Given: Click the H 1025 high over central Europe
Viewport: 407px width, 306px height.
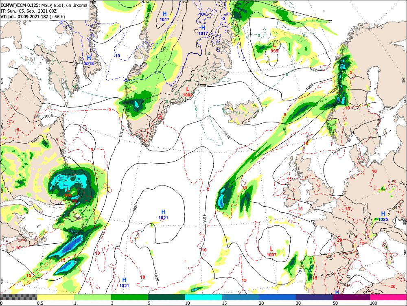Looking at the screenshot, I should [x=383, y=216].
